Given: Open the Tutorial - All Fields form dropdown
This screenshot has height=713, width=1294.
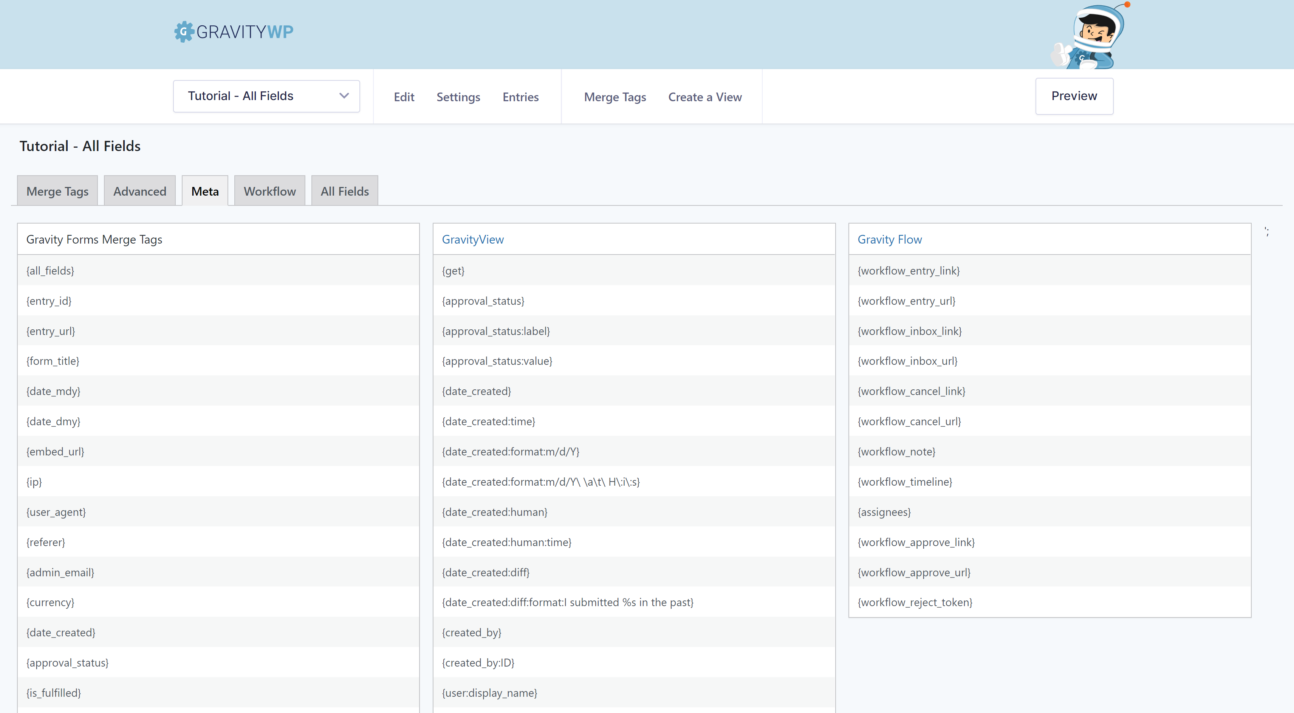Looking at the screenshot, I should tap(266, 96).
